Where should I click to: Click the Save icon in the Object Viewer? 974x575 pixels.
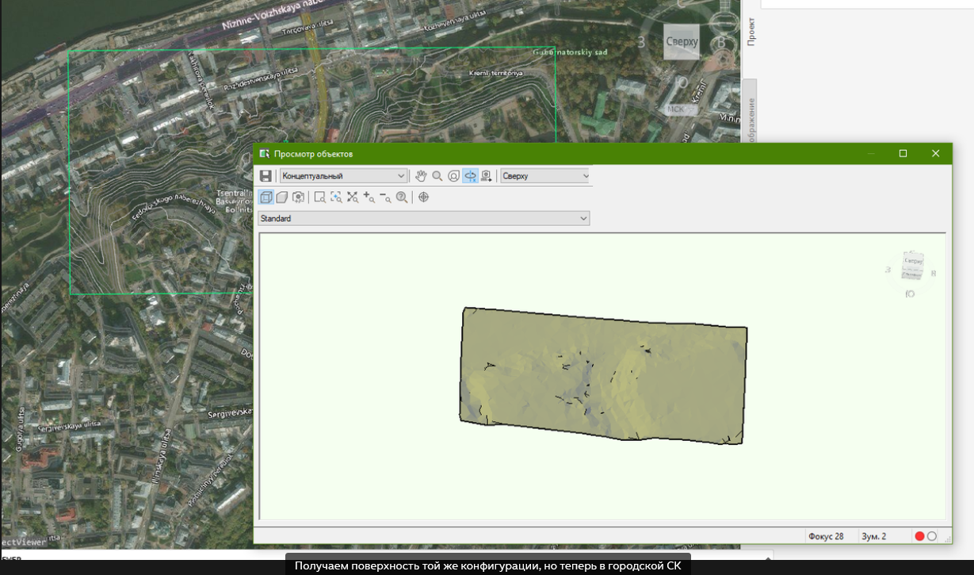coord(265,176)
